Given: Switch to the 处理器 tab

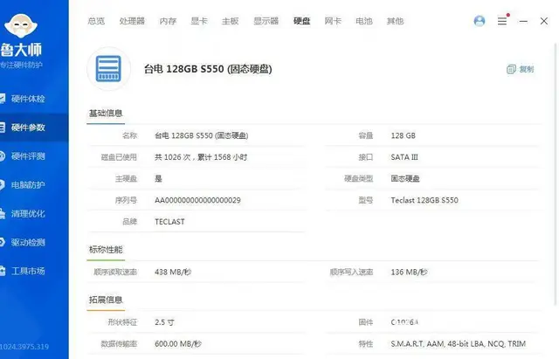Looking at the screenshot, I should click(x=132, y=21).
